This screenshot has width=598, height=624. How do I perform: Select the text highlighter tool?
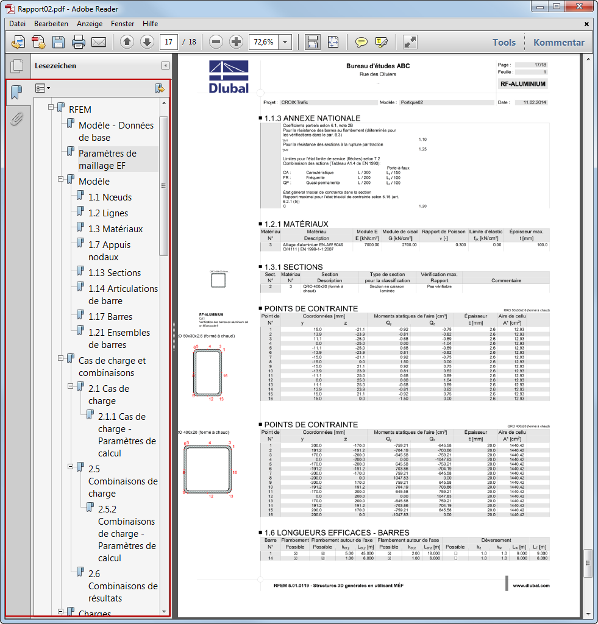click(380, 42)
